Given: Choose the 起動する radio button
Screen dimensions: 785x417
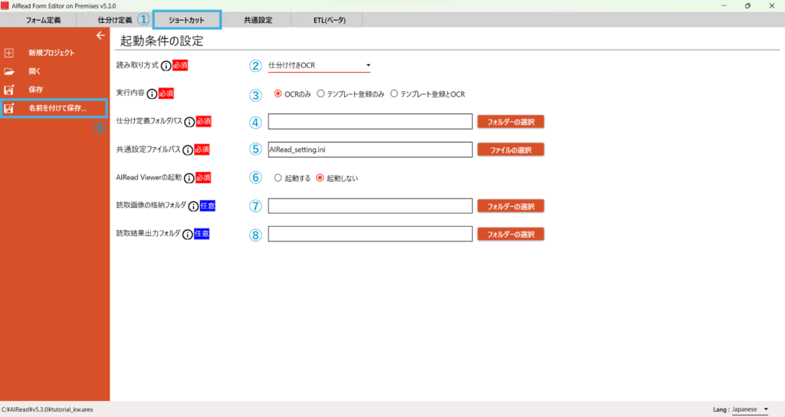Looking at the screenshot, I should 278,178.
